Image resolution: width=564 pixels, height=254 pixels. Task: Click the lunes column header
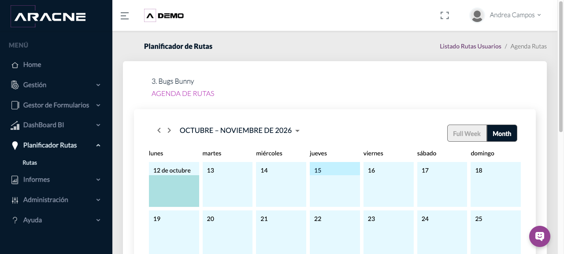(x=156, y=154)
